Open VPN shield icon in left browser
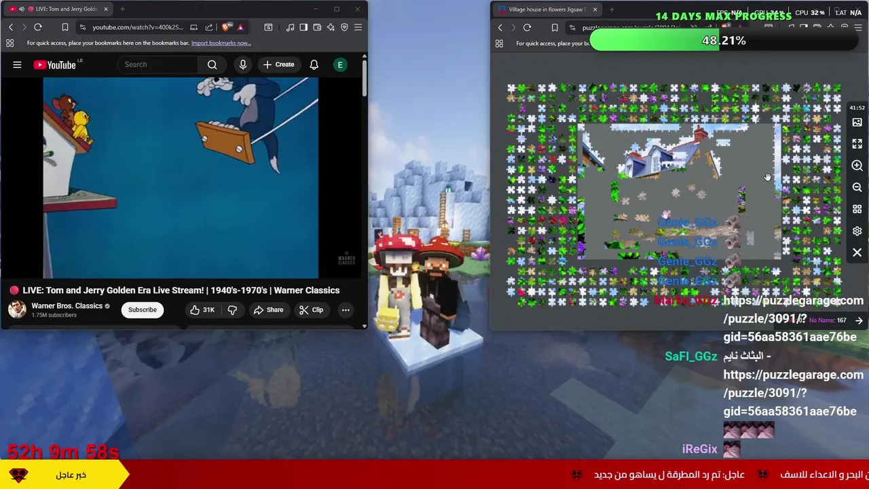 pyautogui.click(x=344, y=27)
